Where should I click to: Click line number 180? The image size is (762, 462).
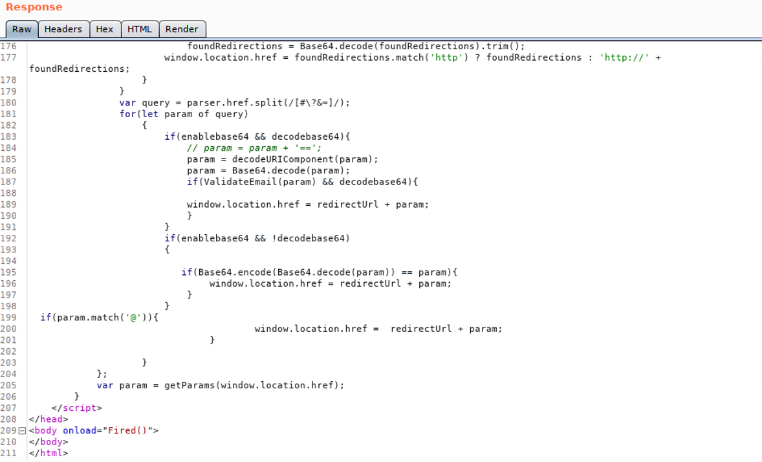(8, 103)
